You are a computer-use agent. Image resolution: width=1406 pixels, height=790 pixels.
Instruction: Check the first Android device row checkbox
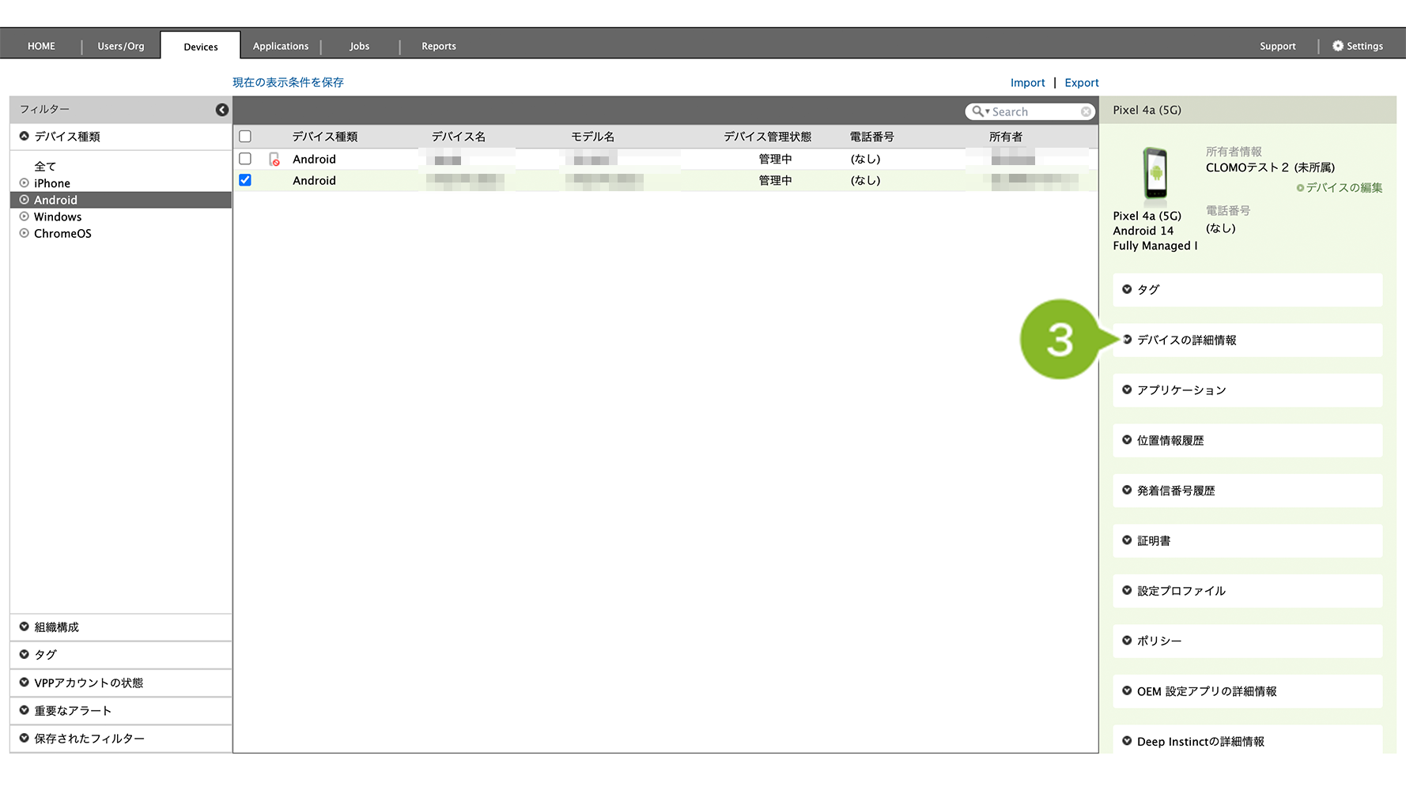[245, 159]
